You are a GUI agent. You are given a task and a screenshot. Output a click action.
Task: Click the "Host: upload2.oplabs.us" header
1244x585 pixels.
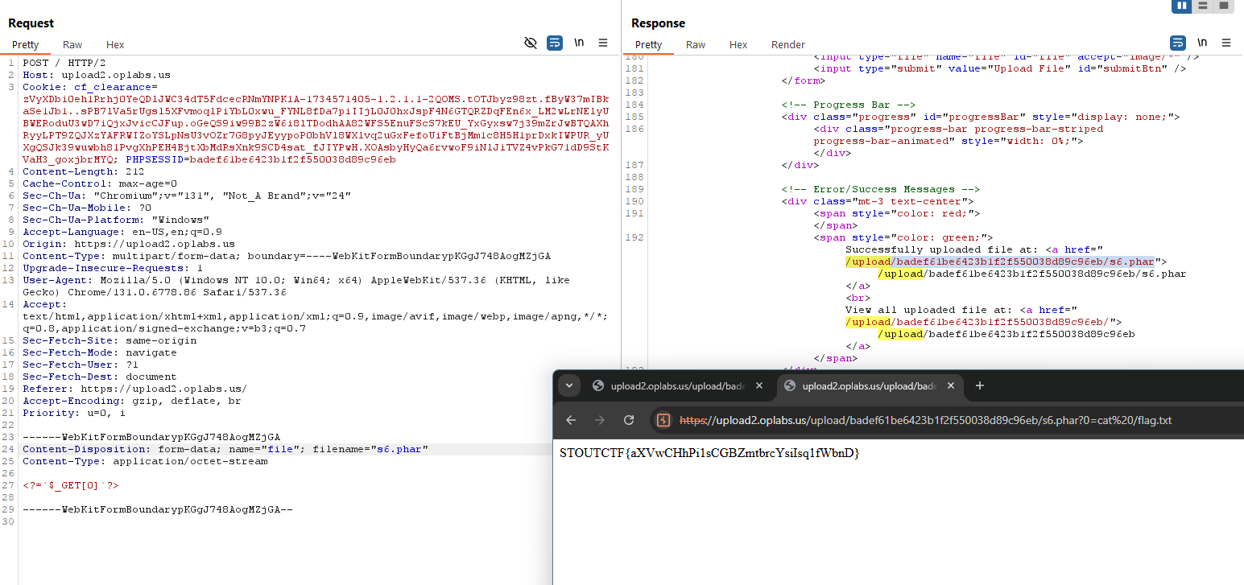coord(97,75)
